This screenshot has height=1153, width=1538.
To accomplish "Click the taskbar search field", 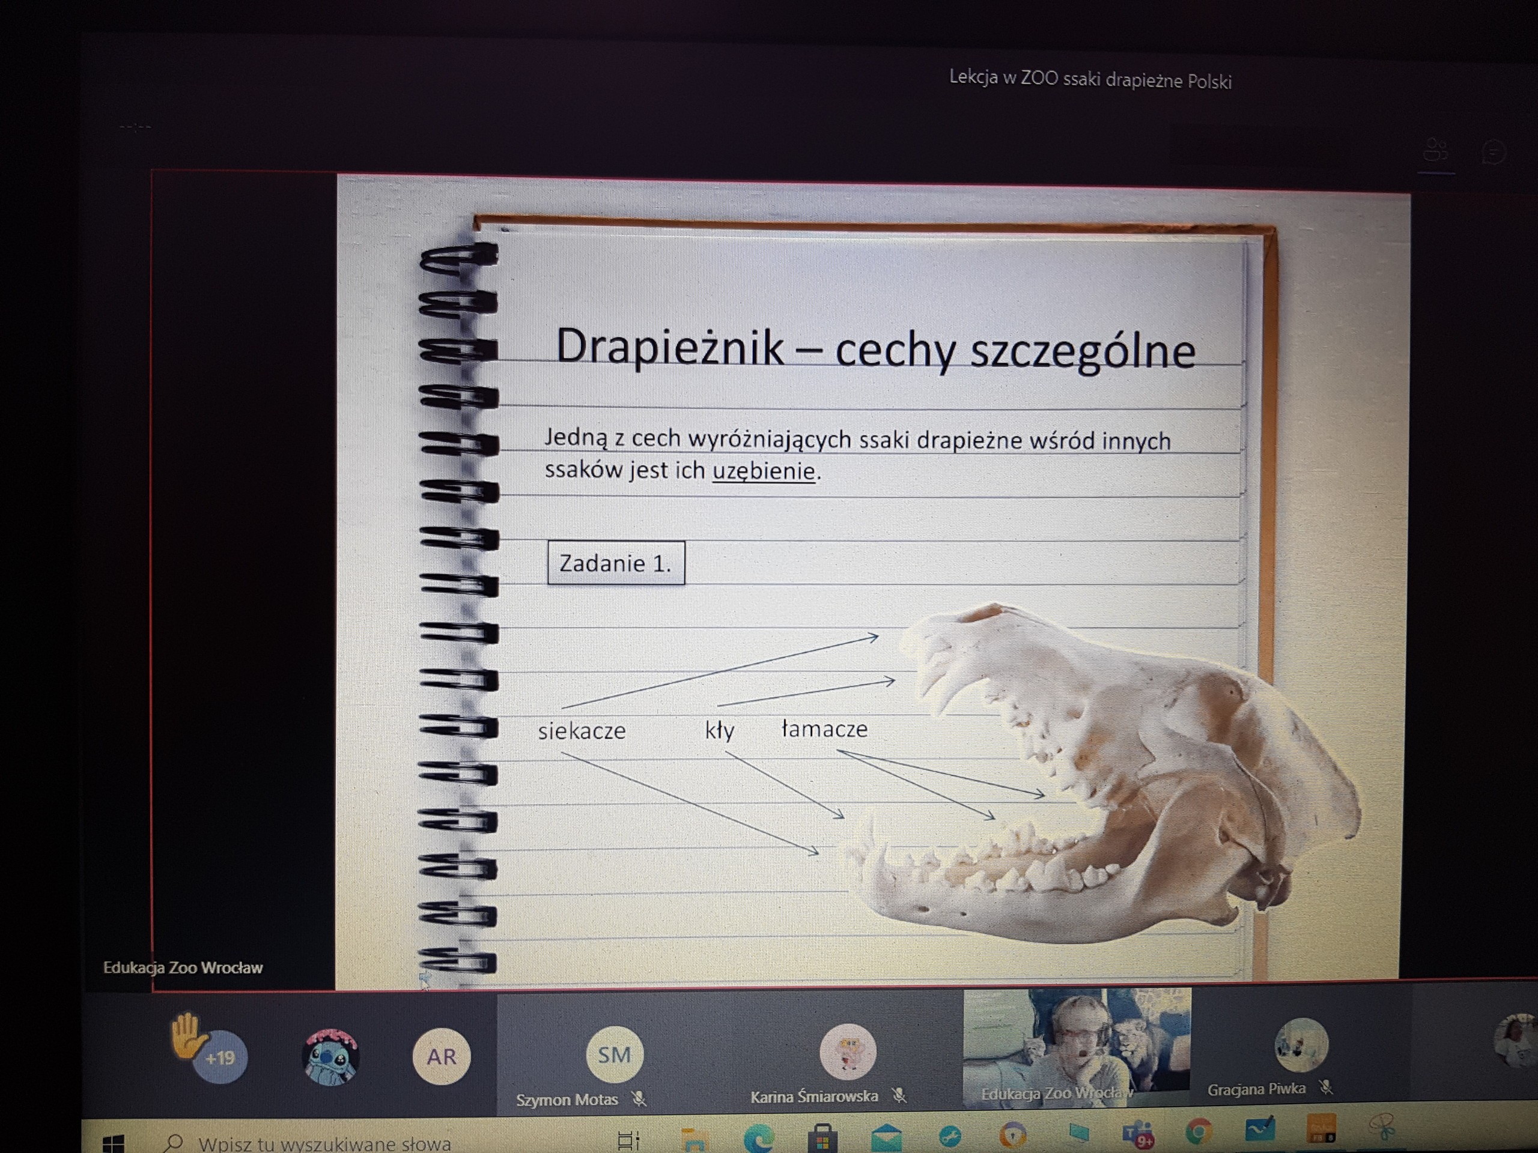I will [323, 1143].
